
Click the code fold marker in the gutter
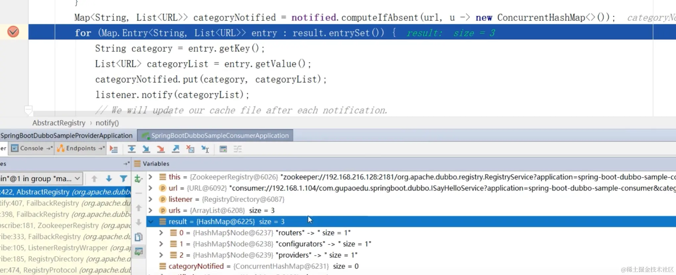(x=28, y=110)
